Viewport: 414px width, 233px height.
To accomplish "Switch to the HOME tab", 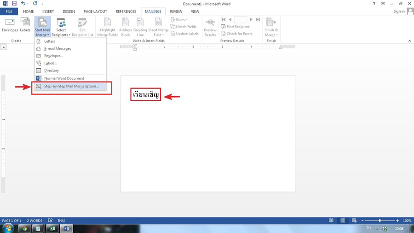I will tap(28, 12).
